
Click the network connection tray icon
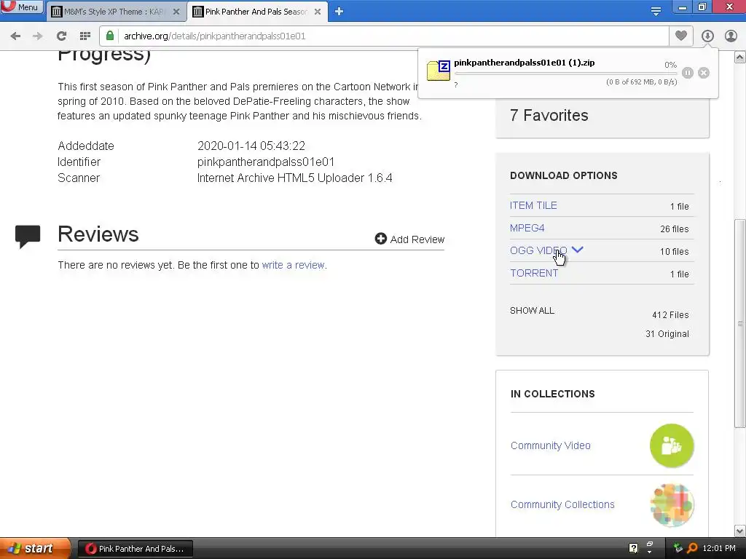(x=678, y=548)
